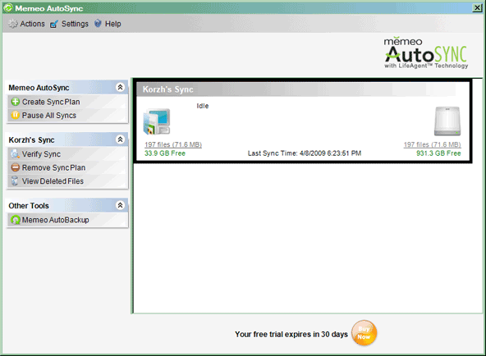Click the orange Buy Now button
This screenshot has height=356, width=486.
(x=364, y=333)
